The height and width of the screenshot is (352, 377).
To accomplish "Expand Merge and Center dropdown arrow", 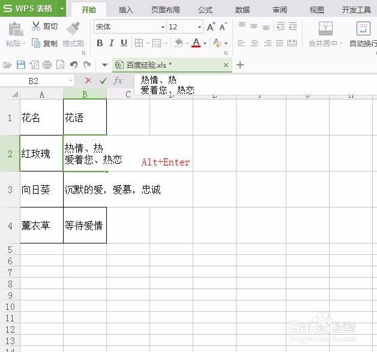I will [x=341, y=43].
